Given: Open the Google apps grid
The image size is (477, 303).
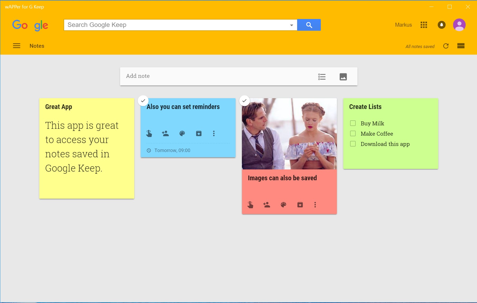Looking at the screenshot, I should [x=424, y=25].
